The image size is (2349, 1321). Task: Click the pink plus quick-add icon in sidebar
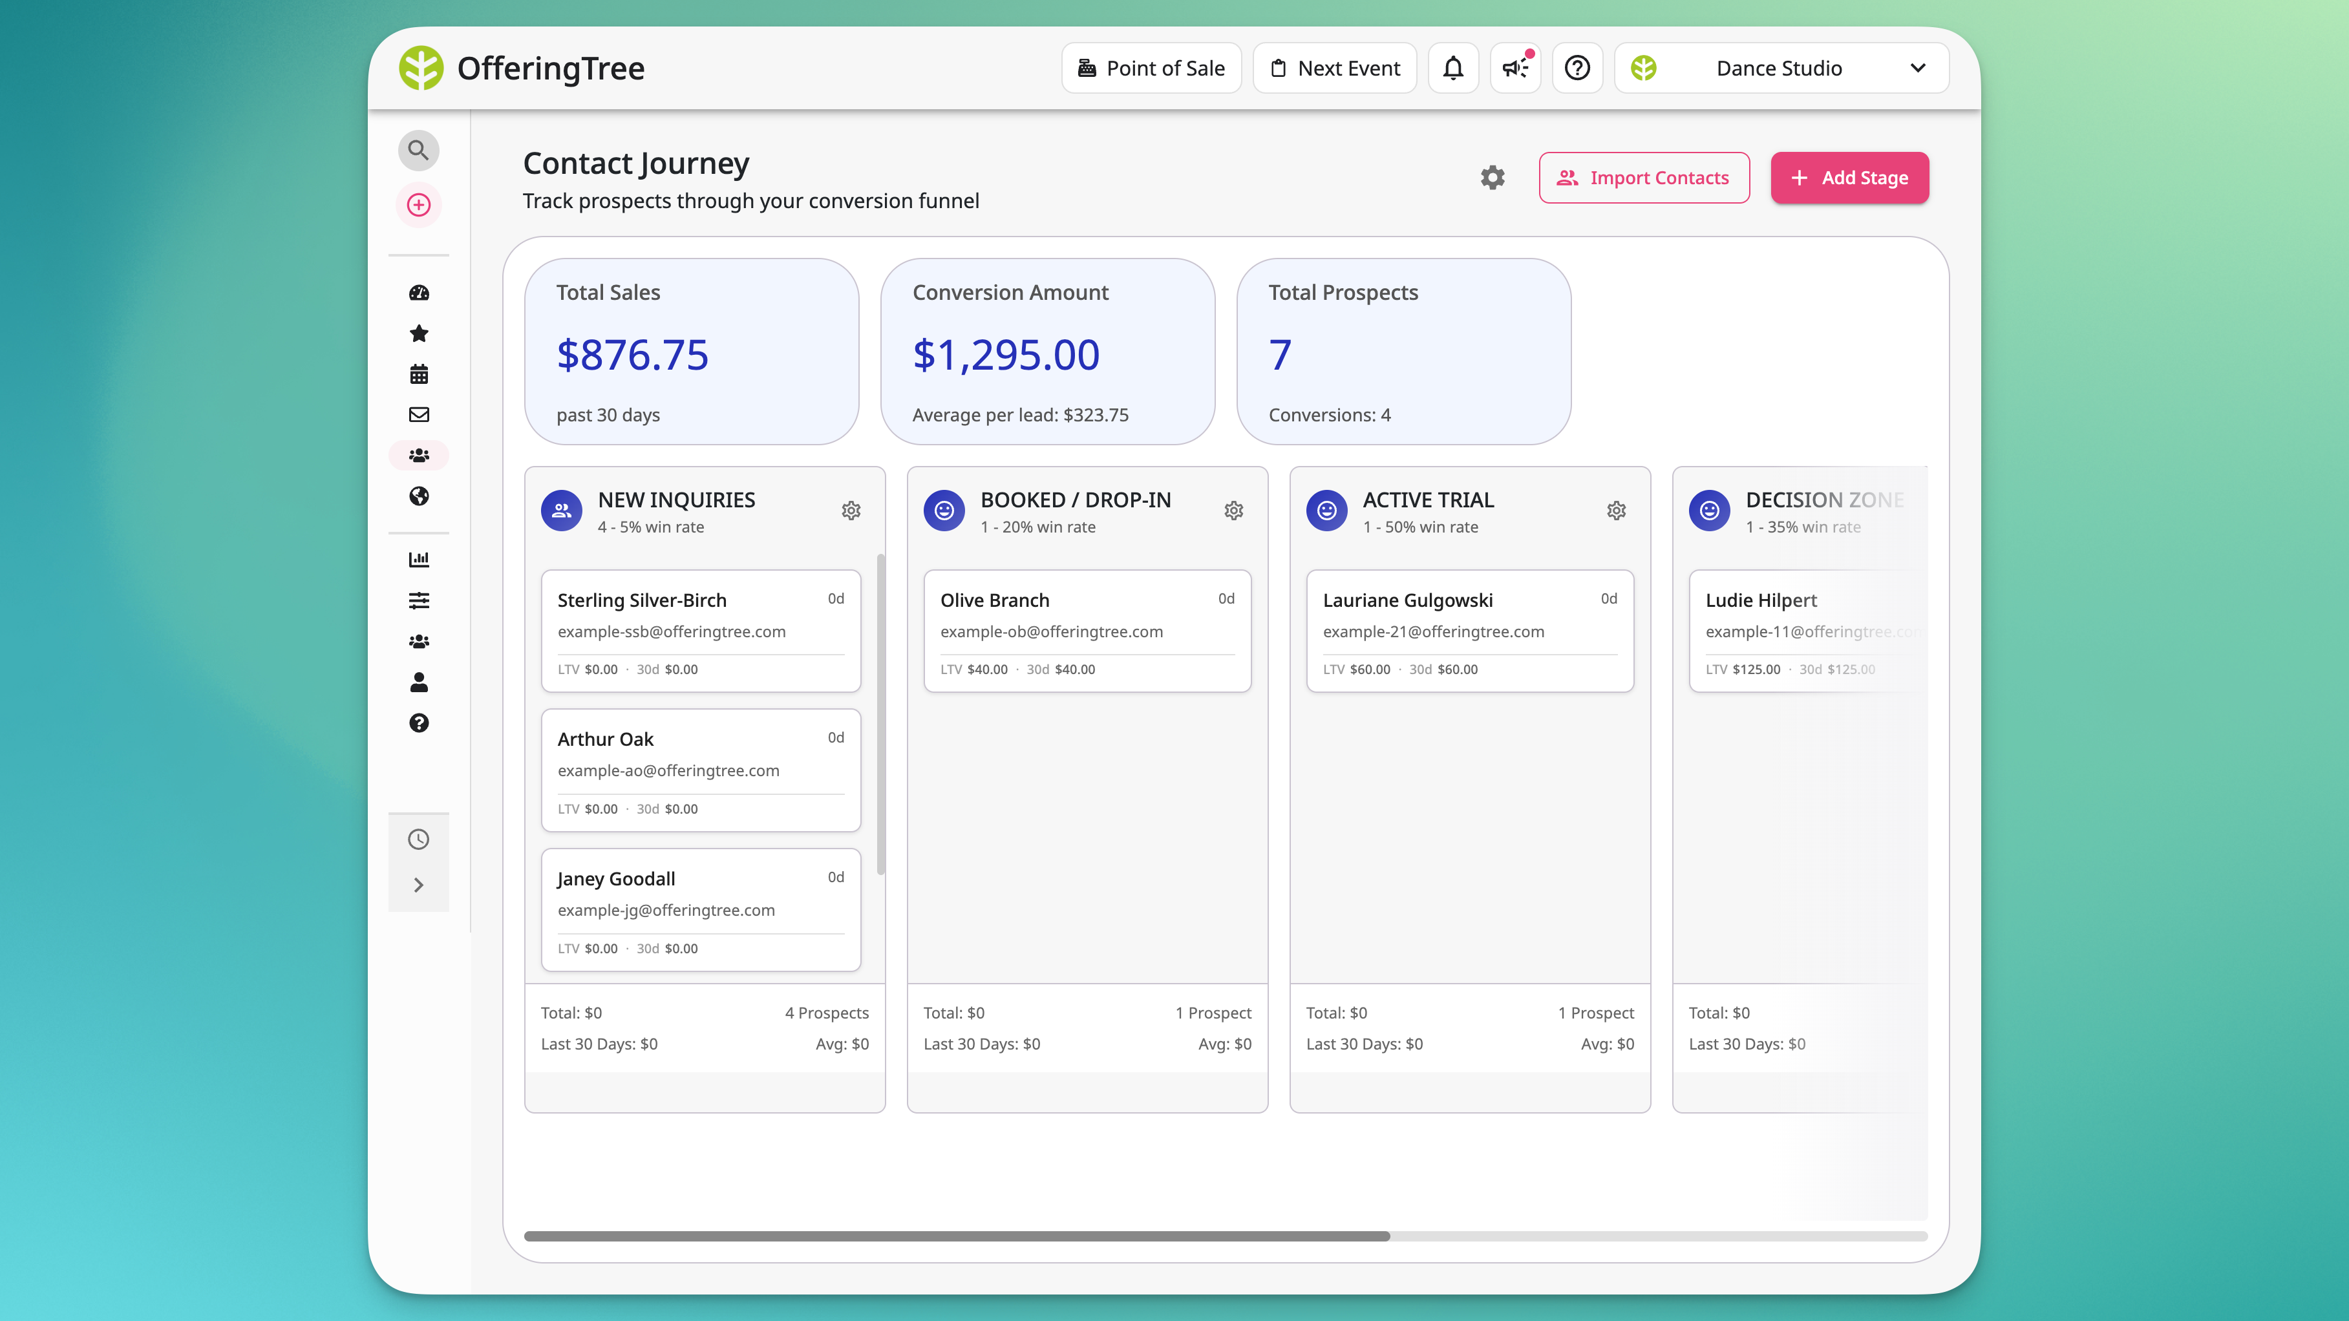click(419, 205)
